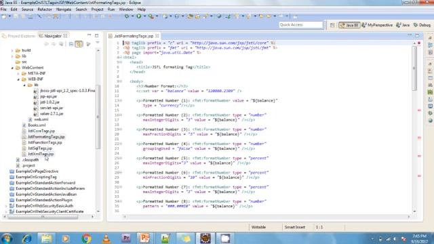Close the JstlFormatingTags.jsp editor tab
Image resolution: width=434 pixels, height=244 pixels.
click(157, 36)
